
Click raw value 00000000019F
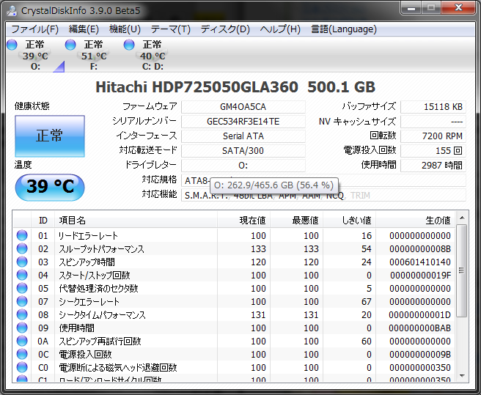[x=420, y=275]
